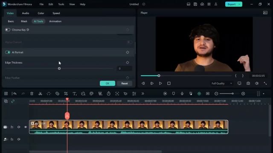Open the Speed properties tab
This screenshot has width=273, height=153.
56,13
